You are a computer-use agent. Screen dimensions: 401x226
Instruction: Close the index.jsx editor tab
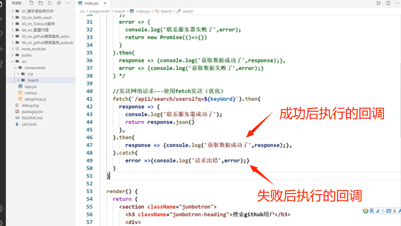tap(105, 4)
